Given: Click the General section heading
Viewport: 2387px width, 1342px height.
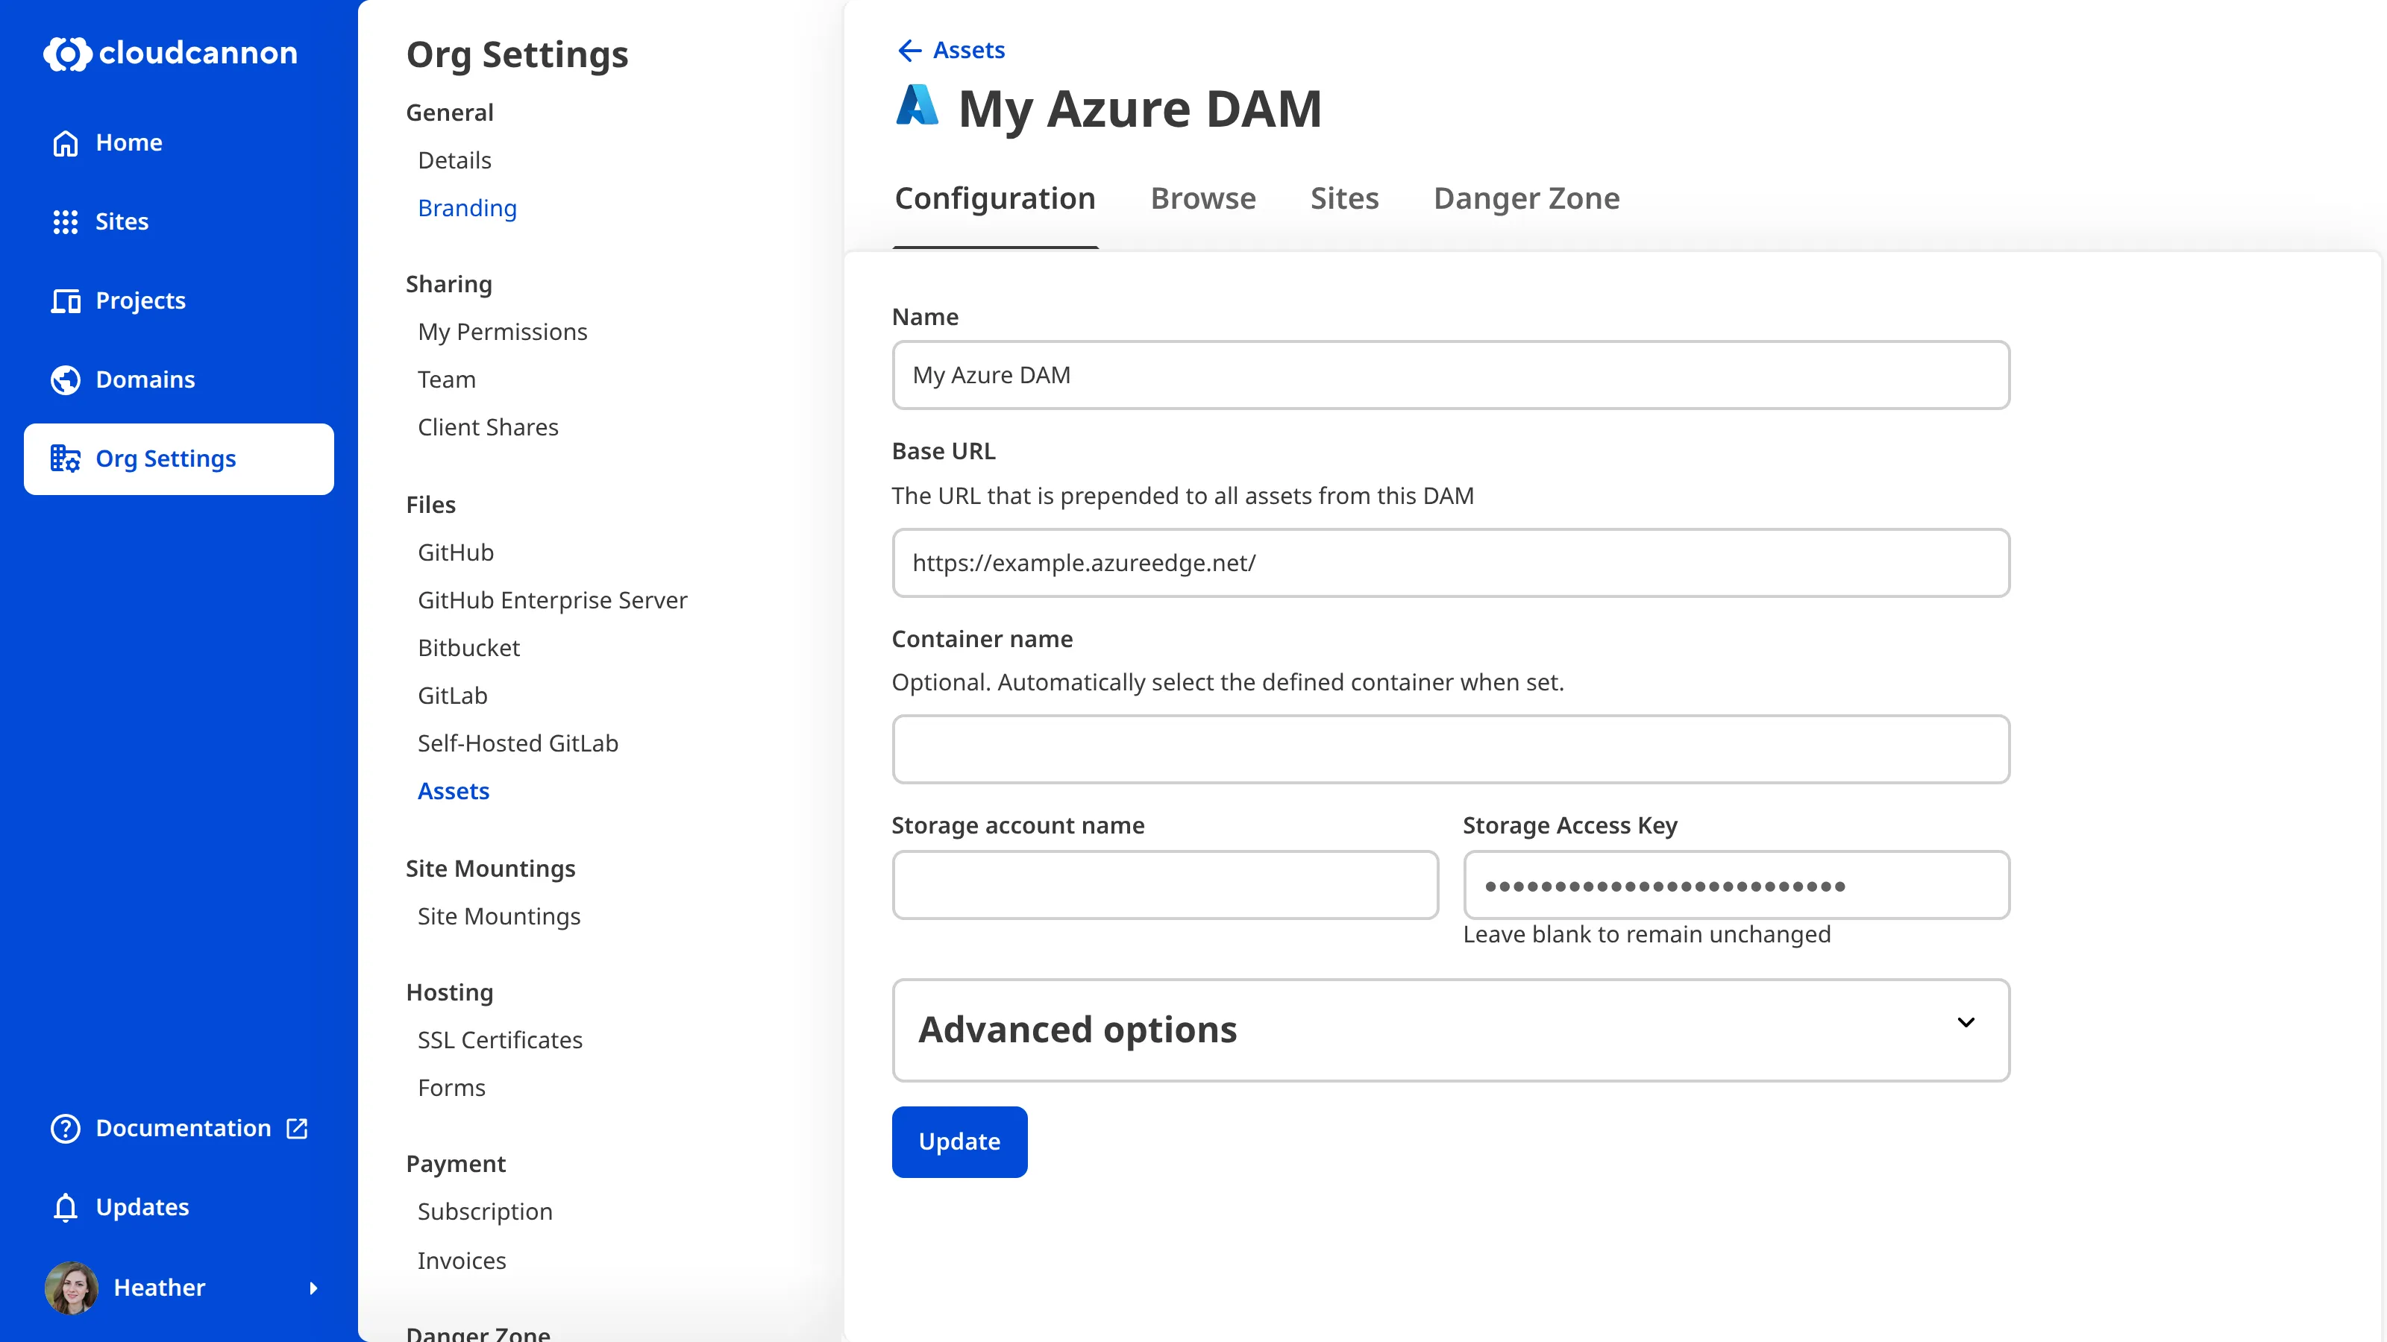Looking at the screenshot, I should pyautogui.click(x=449, y=113).
